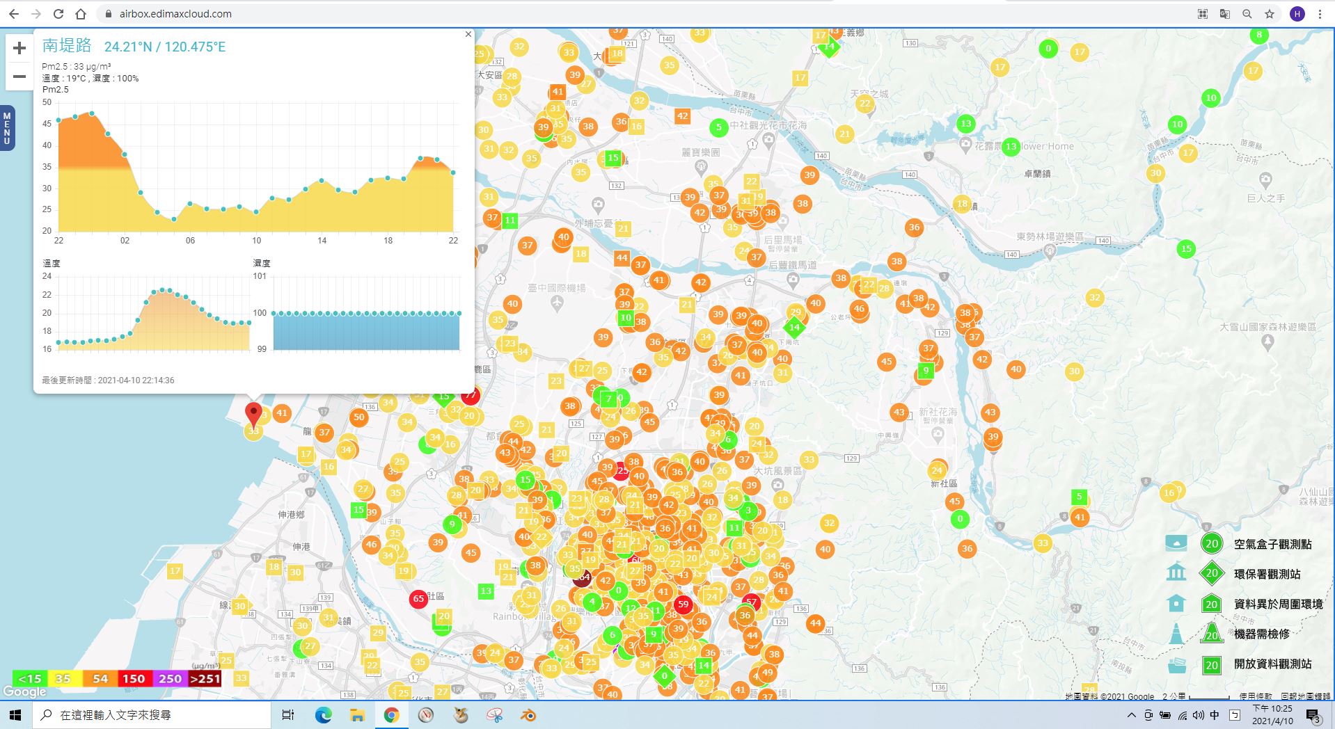This screenshot has width=1335, height=729.
Task: Select the orange 49 circle marker
Action: [767, 672]
